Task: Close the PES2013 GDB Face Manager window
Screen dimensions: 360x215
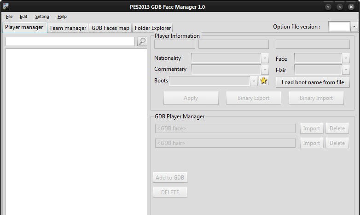Action: coord(351,6)
